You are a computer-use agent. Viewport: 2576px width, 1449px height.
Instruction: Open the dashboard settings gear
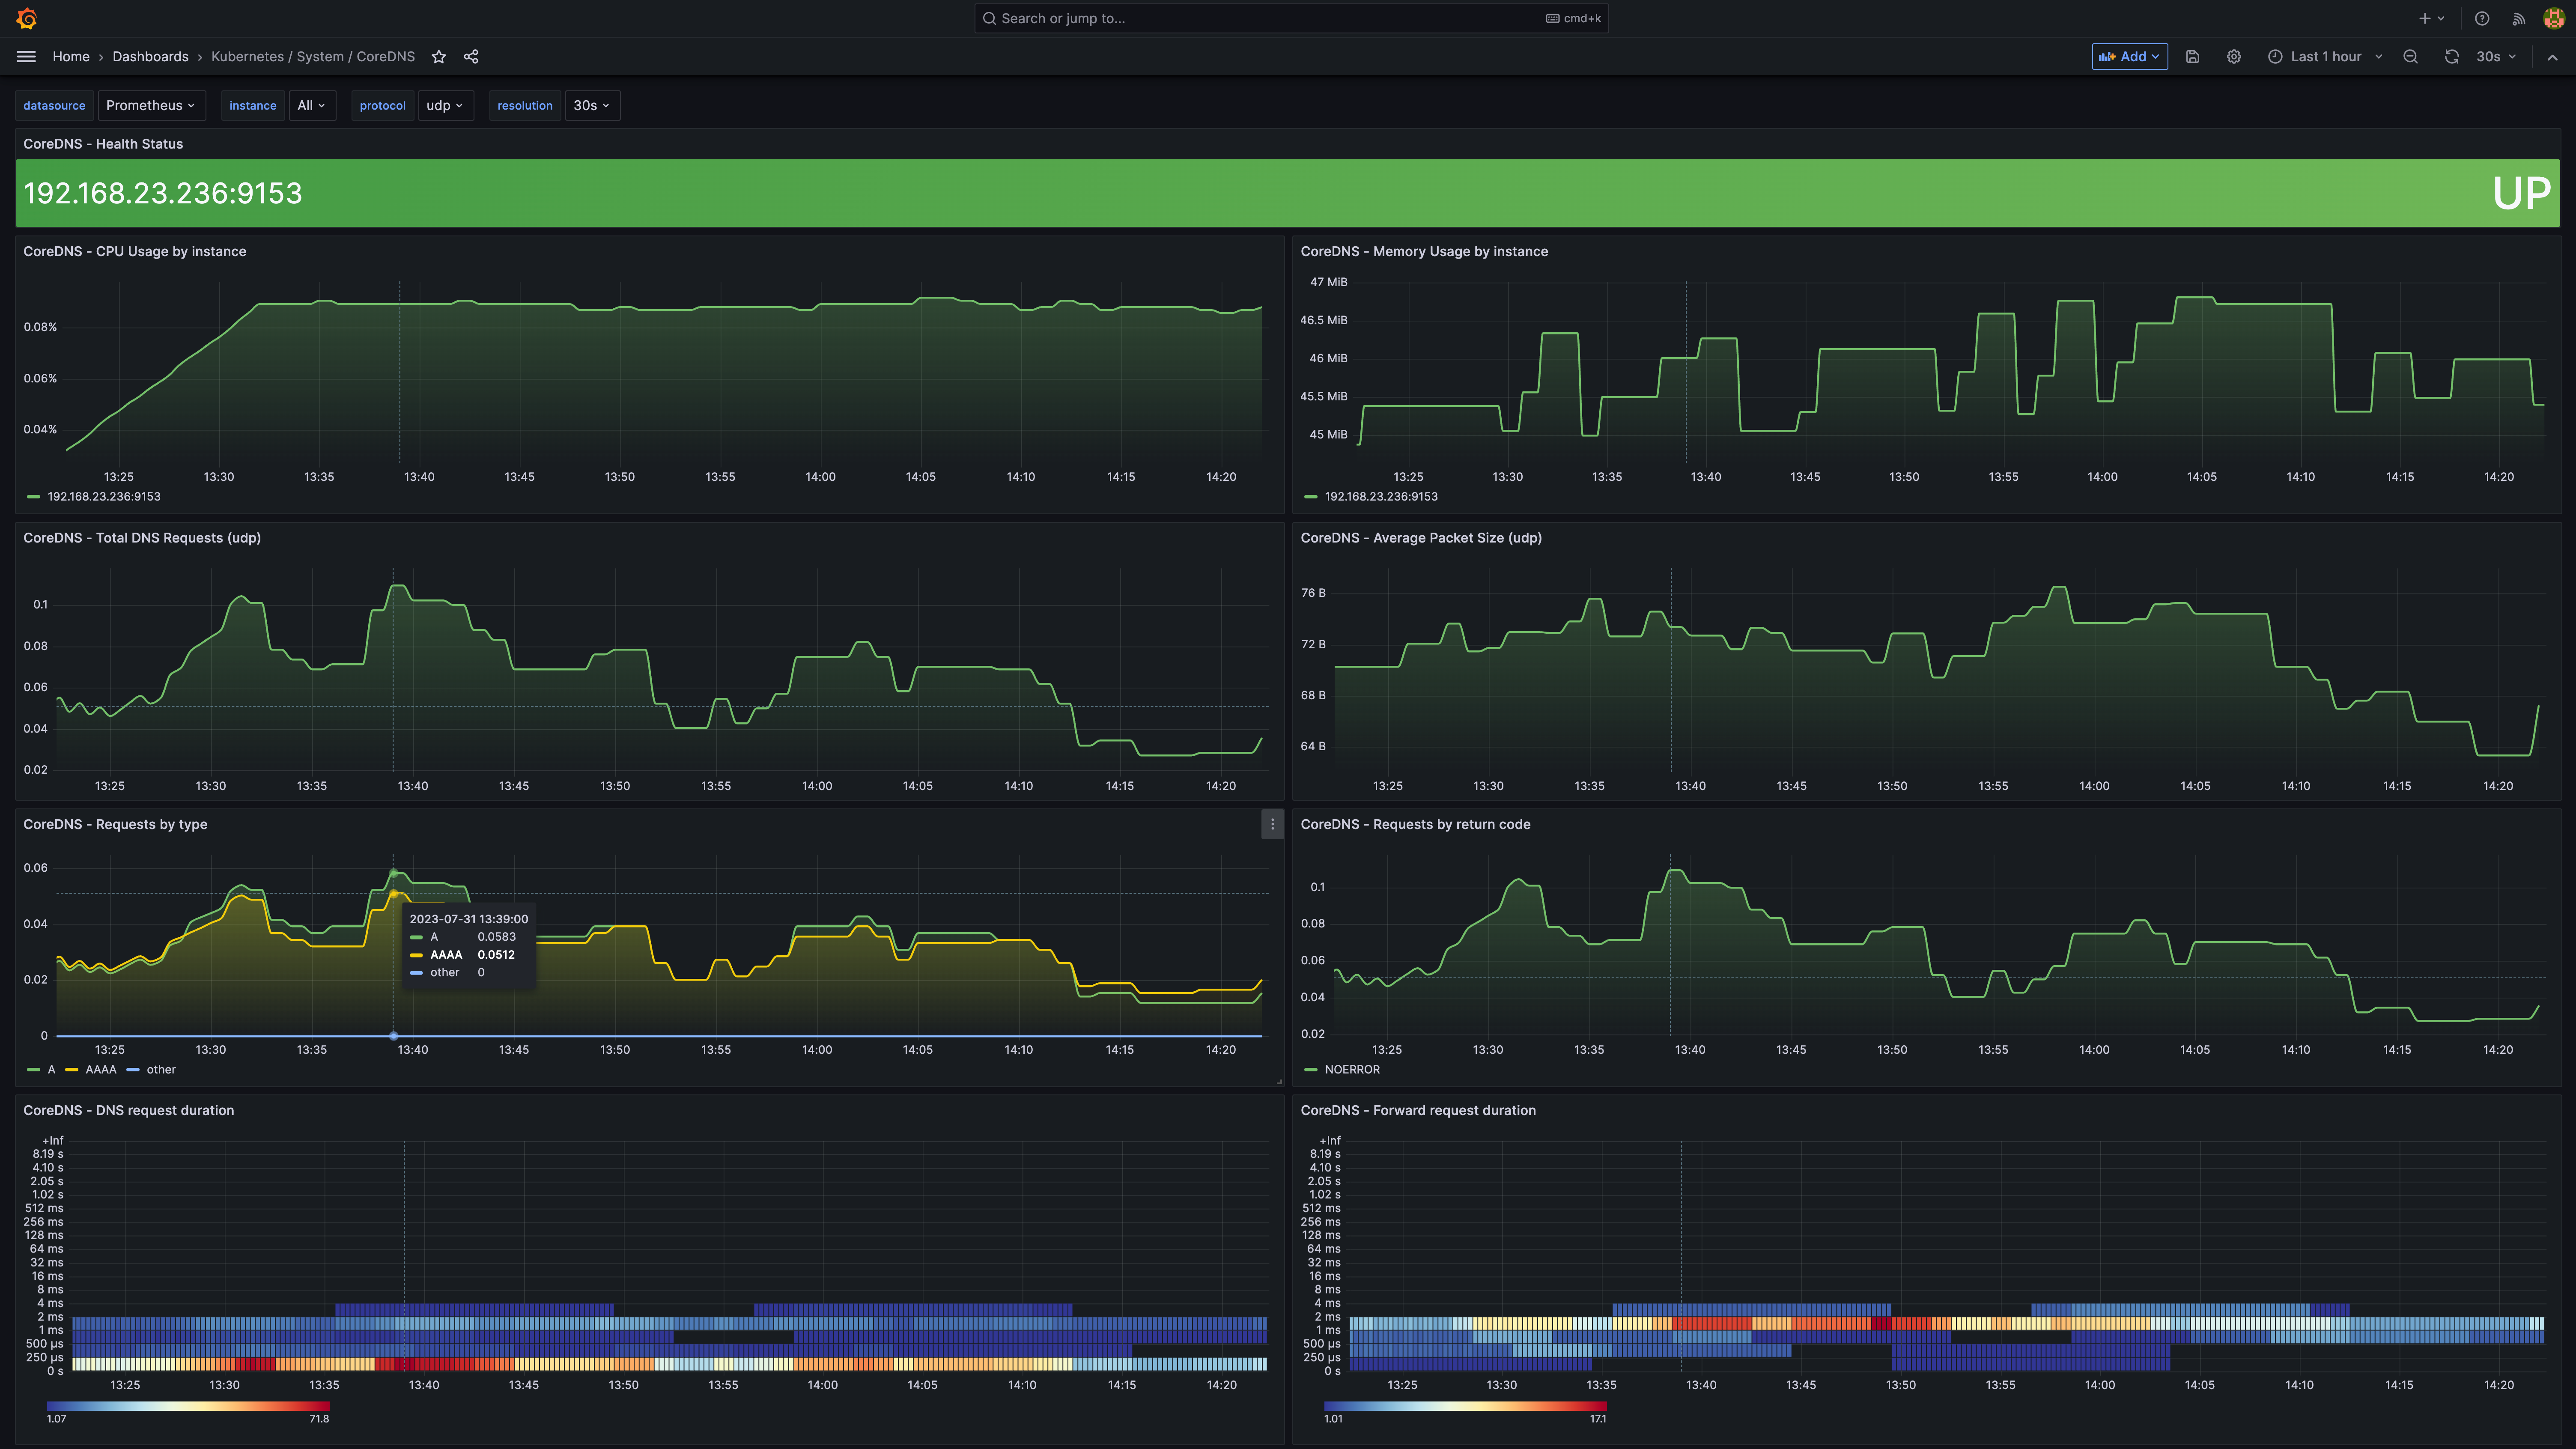2234,57
